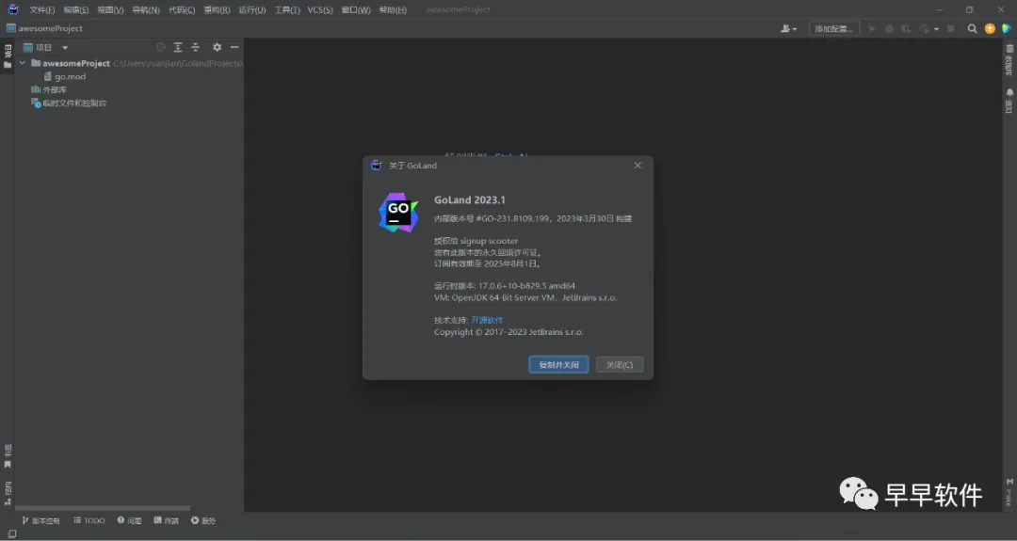Viewport: 1017px width, 541px height.
Task: Click the profiler run icon in toolbar
Action: click(x=924, y=28)
